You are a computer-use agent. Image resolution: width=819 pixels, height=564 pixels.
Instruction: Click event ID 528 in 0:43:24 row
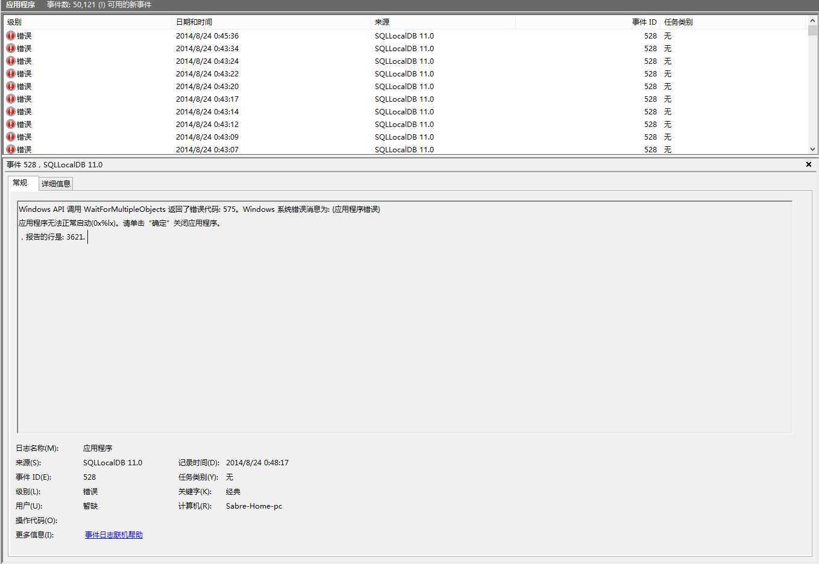650,61
